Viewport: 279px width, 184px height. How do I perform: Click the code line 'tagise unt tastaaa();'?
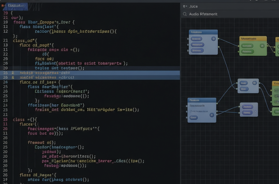click(x=60, y=68)
